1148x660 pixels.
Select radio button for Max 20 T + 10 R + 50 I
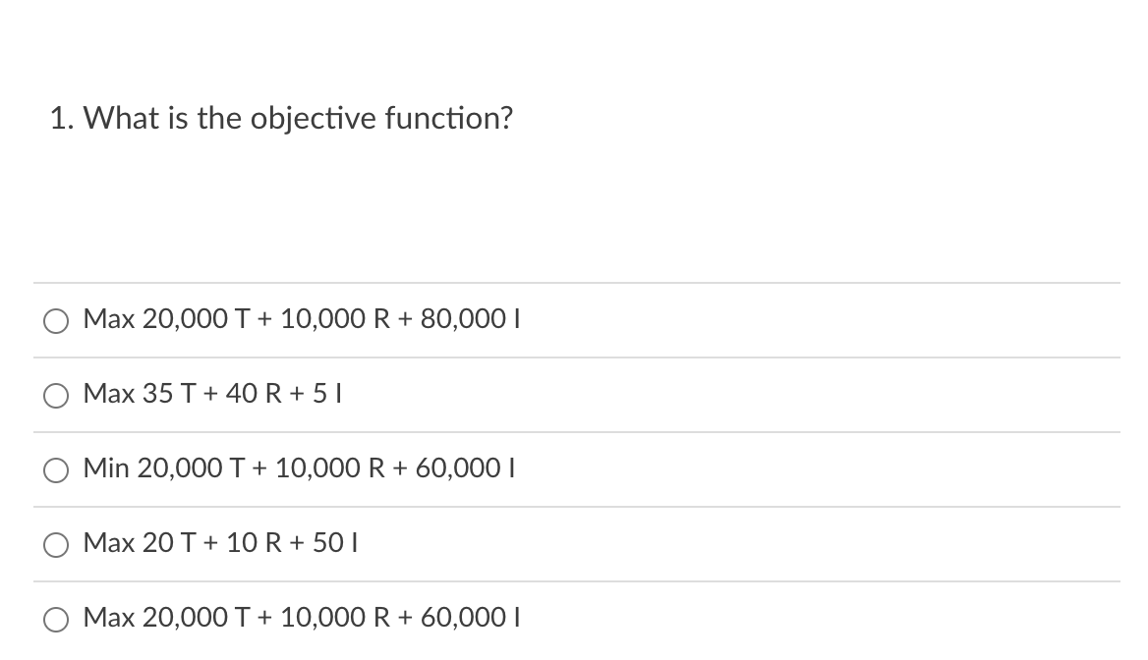56,544
